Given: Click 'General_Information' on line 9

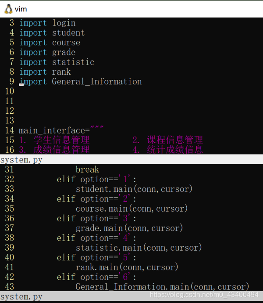Looking at the screenshot, I should pyautogui.click(x=97, y=82).
